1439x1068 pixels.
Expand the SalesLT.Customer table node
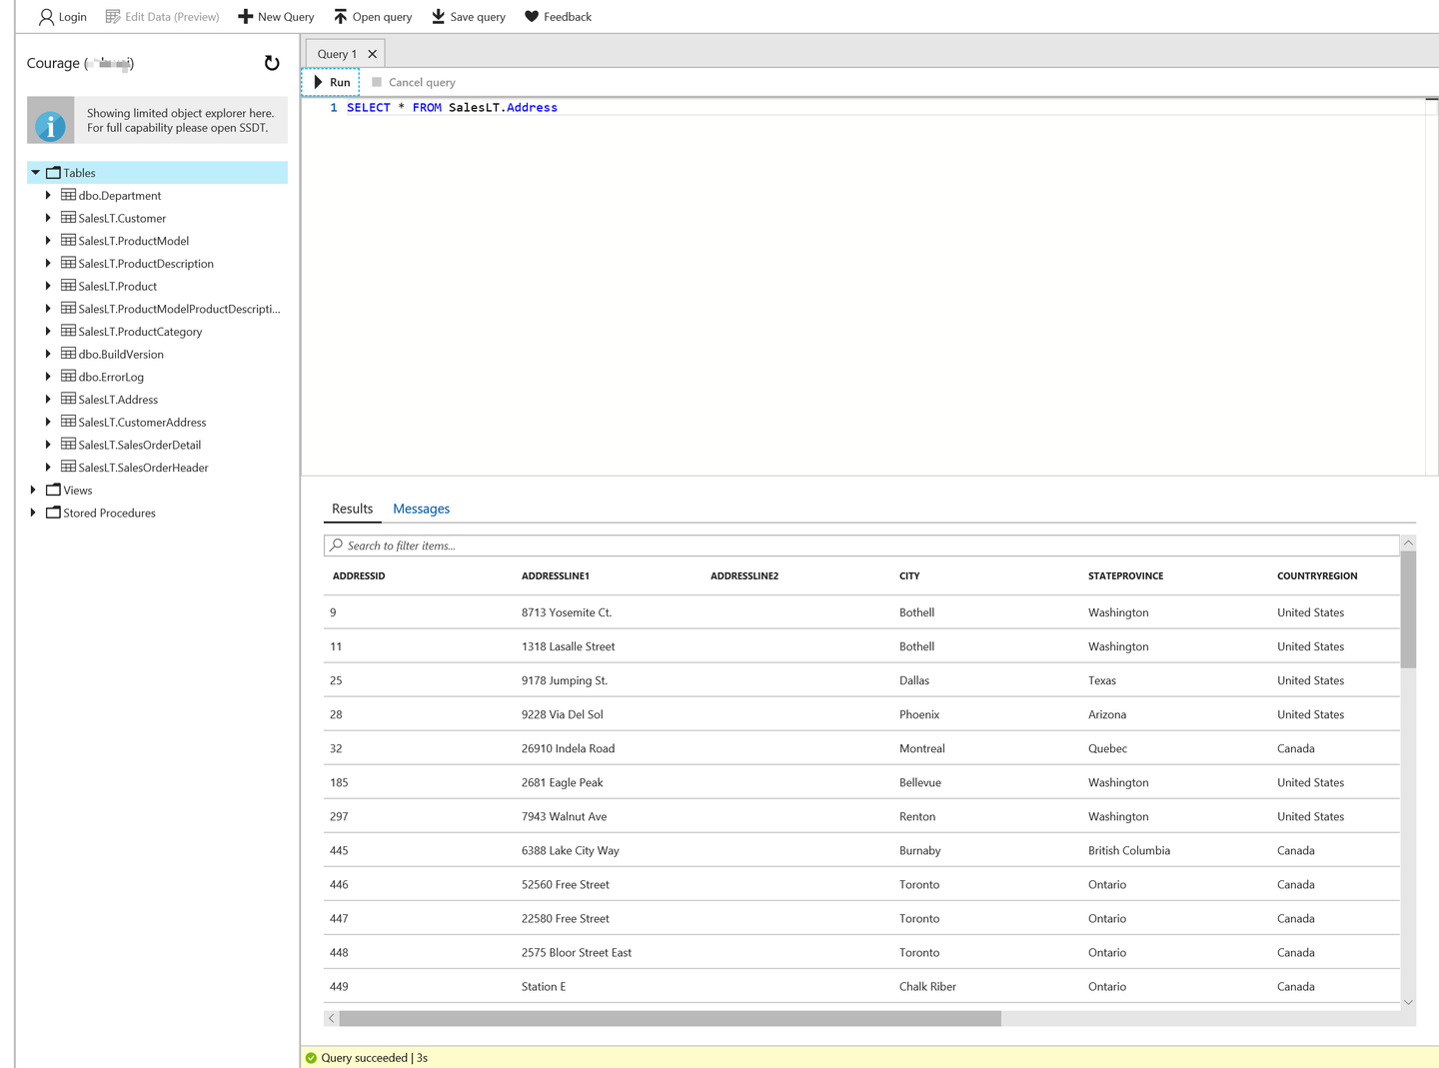click(x=48, y=218)
